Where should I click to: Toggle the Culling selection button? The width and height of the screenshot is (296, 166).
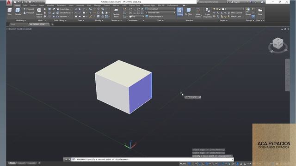pos(180,12)
